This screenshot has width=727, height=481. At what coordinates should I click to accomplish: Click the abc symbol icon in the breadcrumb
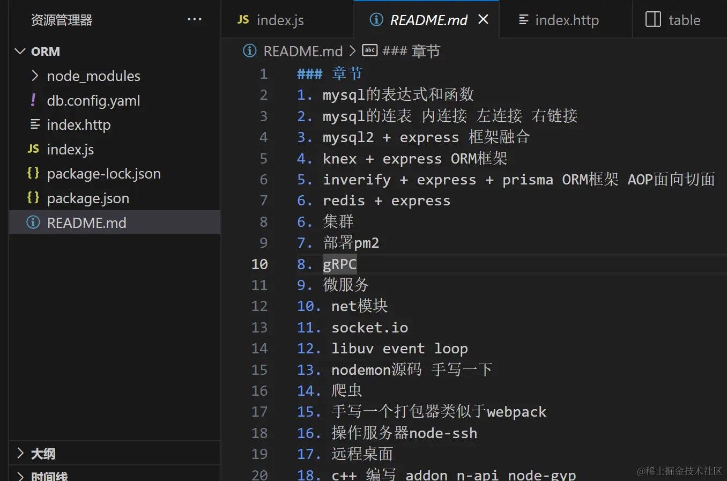369,50
